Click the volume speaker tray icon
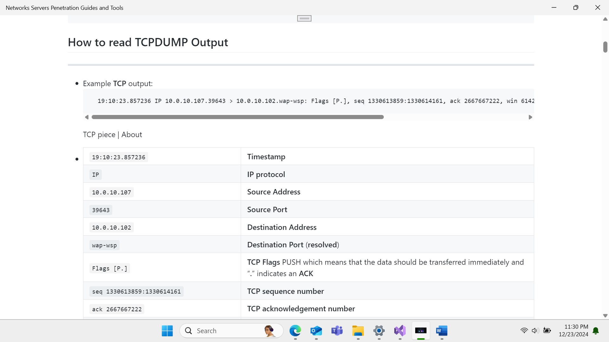The width and height of the screenshot is (609, 342). pos(535,331)
